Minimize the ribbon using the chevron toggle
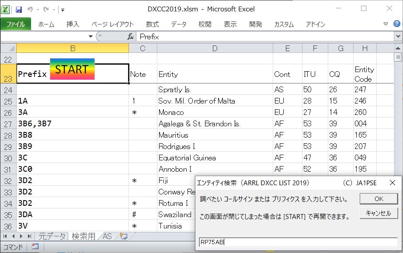Image resolution: width=403 pixels, height=253 pixels. pyautogui.click(x=385, y=24)
